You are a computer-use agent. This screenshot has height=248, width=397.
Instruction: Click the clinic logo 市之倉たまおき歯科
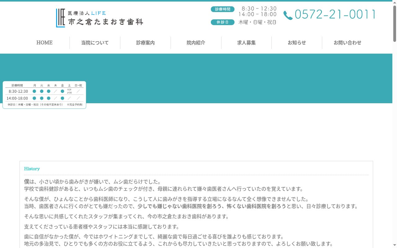point(100,18)
